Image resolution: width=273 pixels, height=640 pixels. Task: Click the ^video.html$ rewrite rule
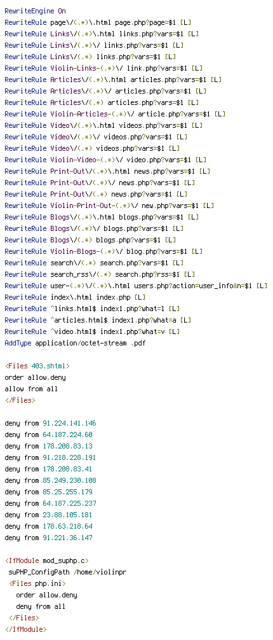tap(93, 331)
